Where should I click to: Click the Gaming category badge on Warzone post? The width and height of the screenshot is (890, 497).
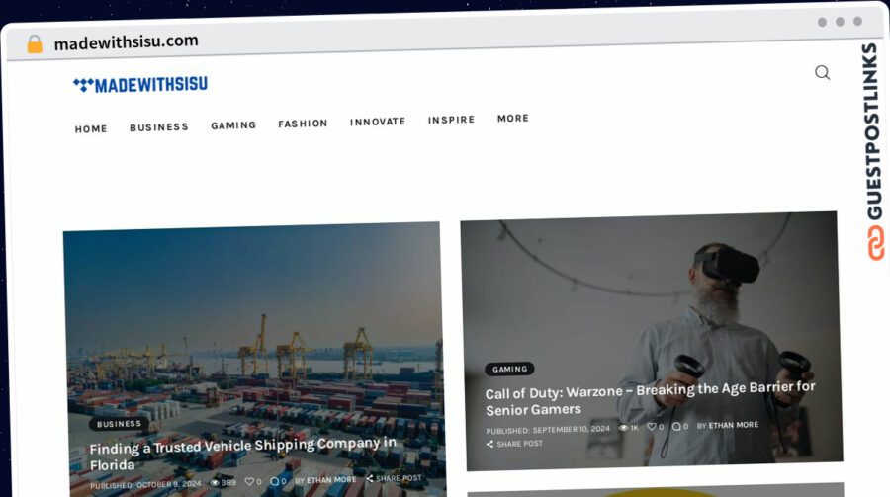pos(509,369)
